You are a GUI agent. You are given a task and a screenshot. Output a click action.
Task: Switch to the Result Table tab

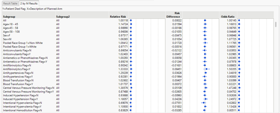(10, 3)
